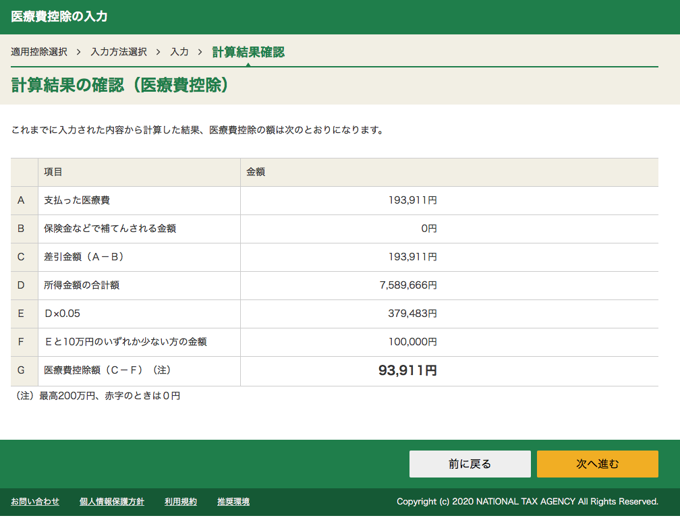Viewport: 680px width, 520px height.
Task: Go to 入力方法選択 breadcrumb step
Action: pyautogui.click(x=119, y=52)
